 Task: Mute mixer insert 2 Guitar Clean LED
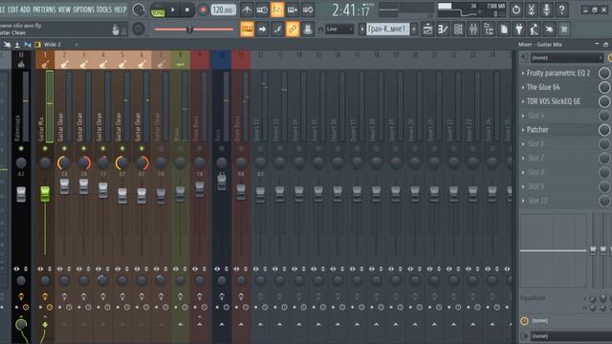(64, 149)
